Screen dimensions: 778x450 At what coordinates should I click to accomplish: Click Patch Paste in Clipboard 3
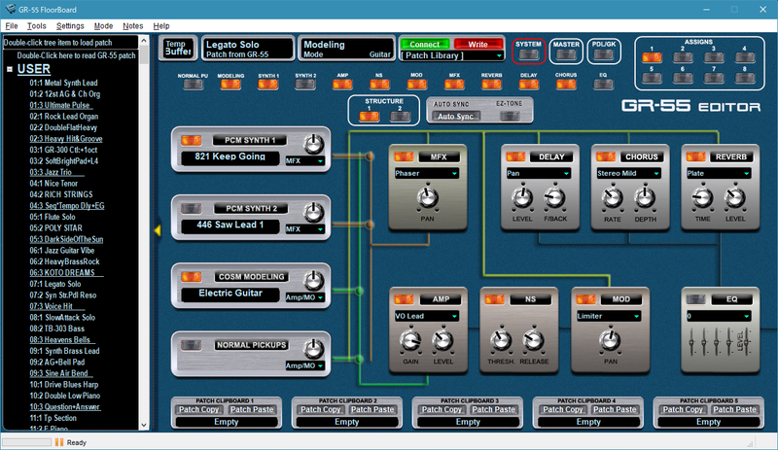(493, 409)
